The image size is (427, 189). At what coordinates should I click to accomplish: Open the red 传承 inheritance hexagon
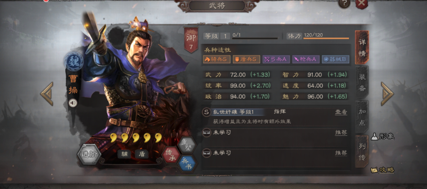point(171,155)
